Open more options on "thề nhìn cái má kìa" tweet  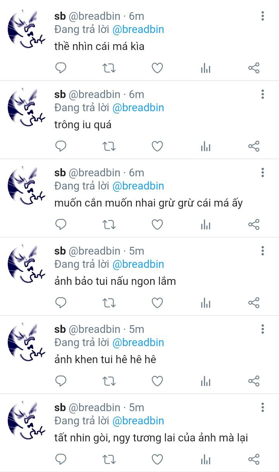[263, 16]
